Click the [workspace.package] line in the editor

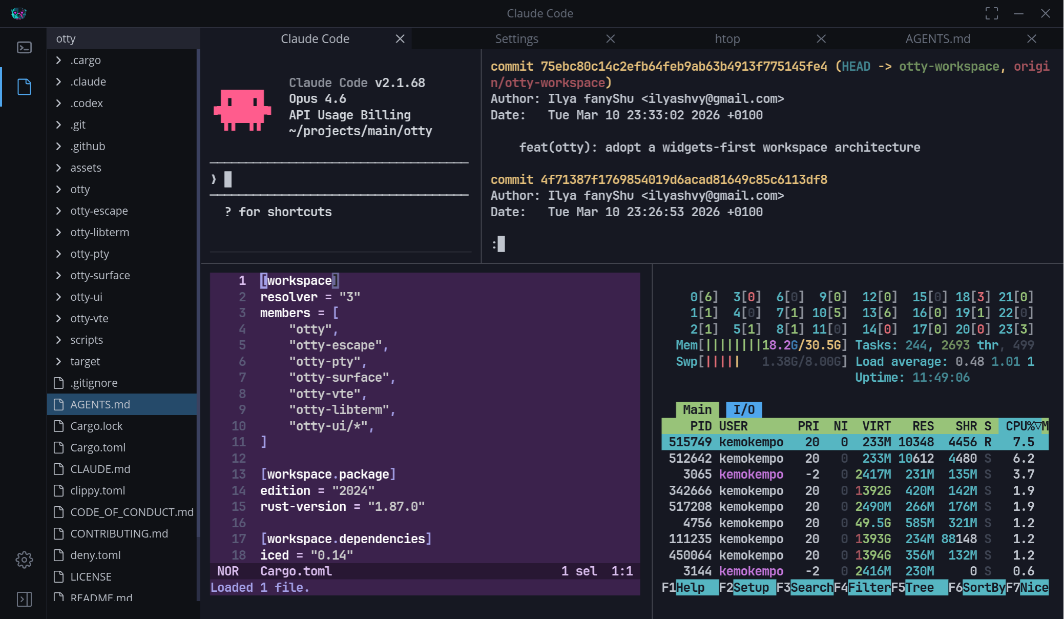point(328,474)
